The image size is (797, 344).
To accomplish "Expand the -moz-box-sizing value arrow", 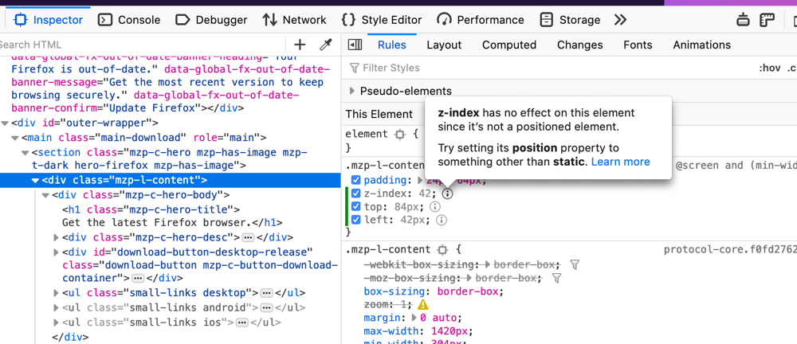I will coord(469,278).
